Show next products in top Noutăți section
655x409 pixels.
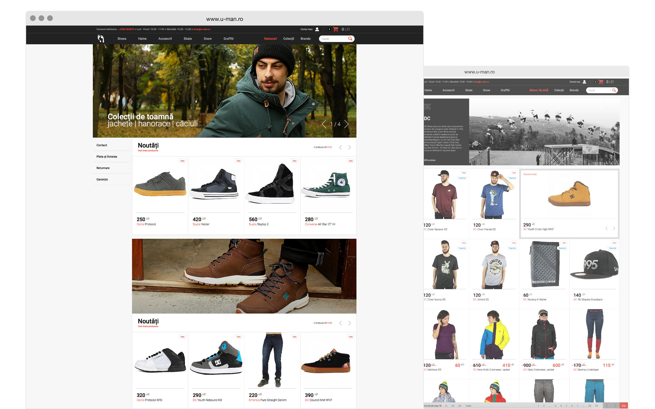point(350,147)
